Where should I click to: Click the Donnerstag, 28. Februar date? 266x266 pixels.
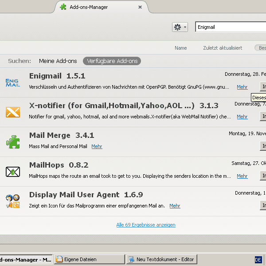click(245, 74)
